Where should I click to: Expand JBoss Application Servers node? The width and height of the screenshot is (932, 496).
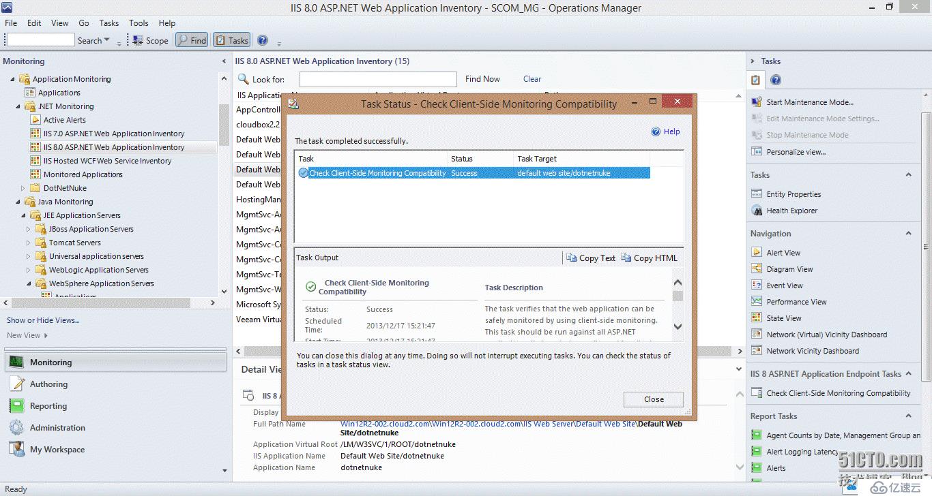point(28,230)
